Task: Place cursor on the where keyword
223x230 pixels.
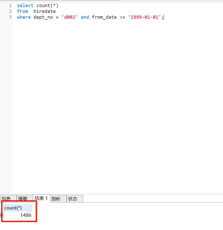Action: (24, 17)
